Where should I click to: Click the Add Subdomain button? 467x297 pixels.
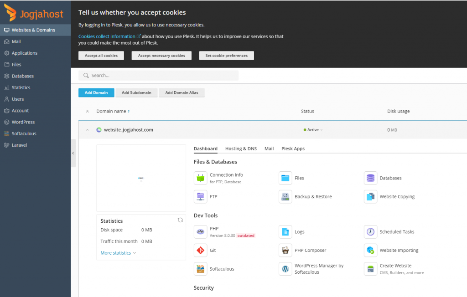pos(136,92)
